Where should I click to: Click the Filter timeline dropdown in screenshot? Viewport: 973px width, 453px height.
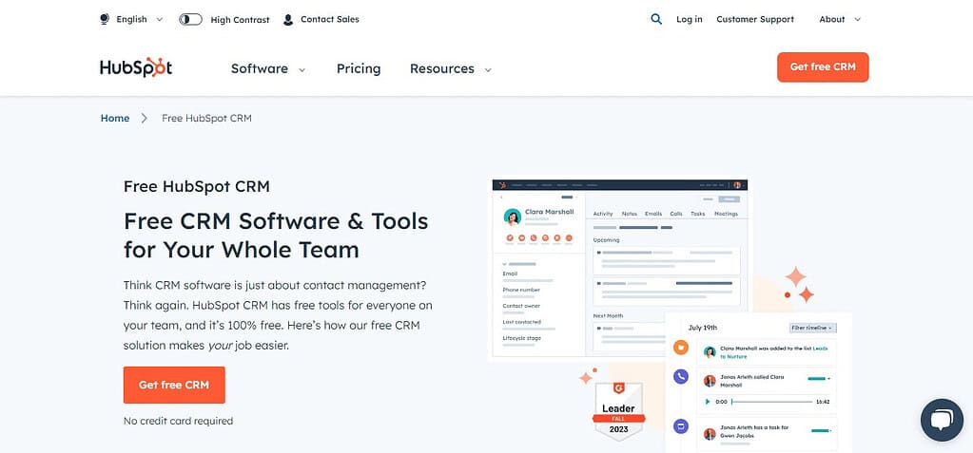pos(813,328)
